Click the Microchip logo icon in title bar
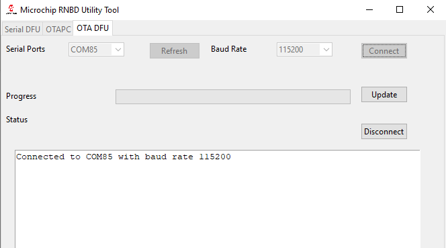The height and width of the screenshot is (248, 446). click(x=11, y=9)
